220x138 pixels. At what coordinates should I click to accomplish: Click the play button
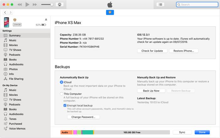click(27, 5)
